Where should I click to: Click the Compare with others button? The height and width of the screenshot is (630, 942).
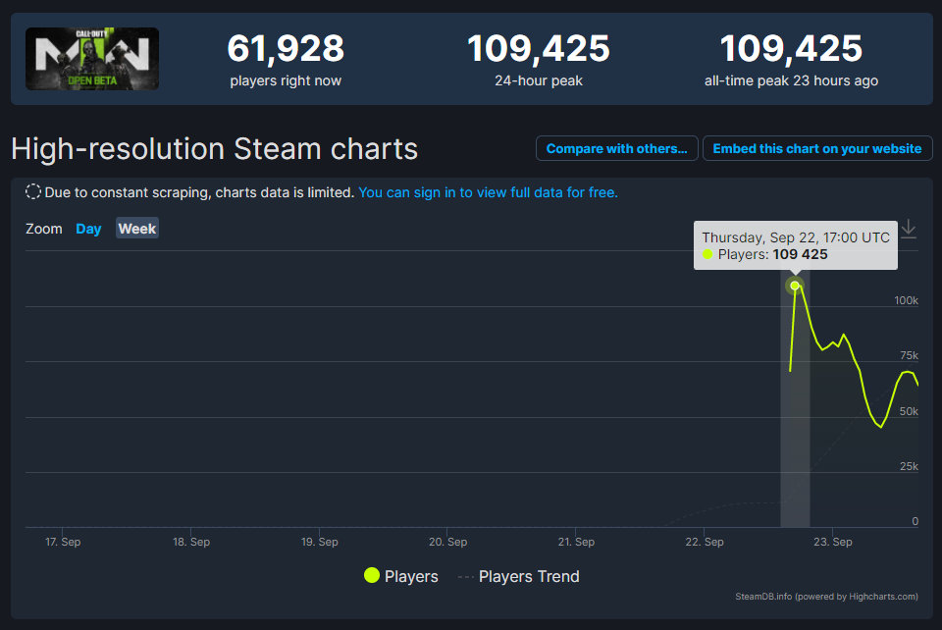tap(616, 148)
